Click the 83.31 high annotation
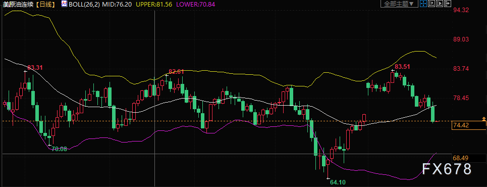This screenshot has height=187, width=487. click(x=35, y=68)
